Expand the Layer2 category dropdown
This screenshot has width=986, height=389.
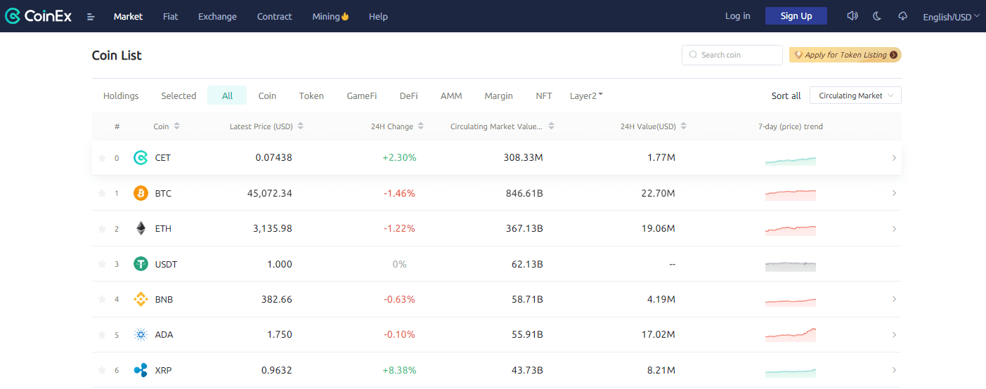[586, 95]
